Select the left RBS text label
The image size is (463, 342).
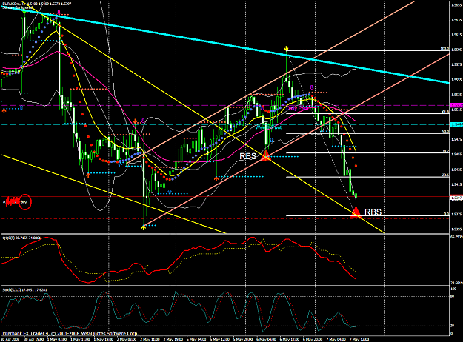tap(247, 156)
